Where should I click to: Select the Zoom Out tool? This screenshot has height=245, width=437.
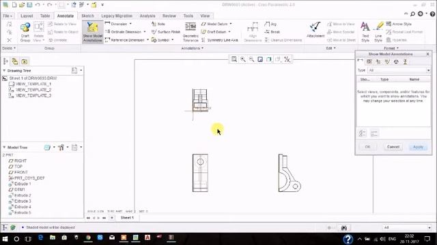click(252, 59)
